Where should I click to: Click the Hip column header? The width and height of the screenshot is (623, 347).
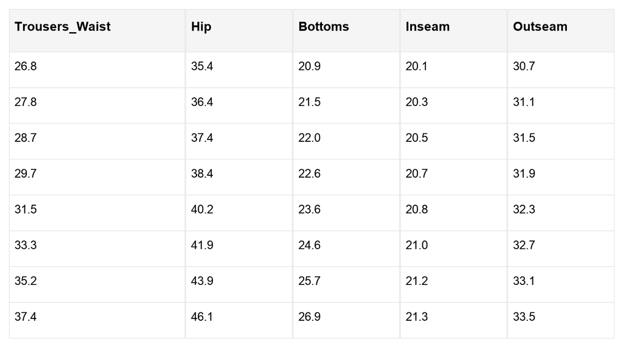[238, 30]
